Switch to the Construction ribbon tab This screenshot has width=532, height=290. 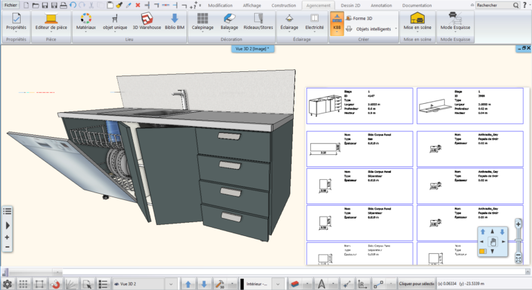(x=283, y=6)
